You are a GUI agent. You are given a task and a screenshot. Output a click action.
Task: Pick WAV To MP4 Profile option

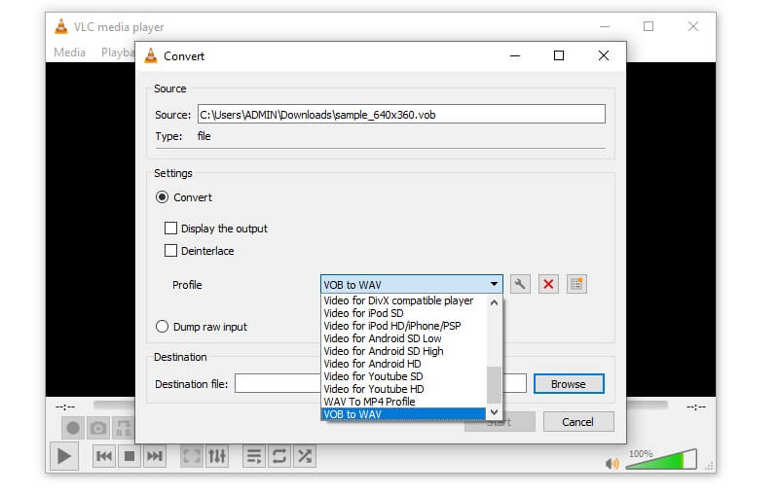pyautogui.click(x=369, y=402)
